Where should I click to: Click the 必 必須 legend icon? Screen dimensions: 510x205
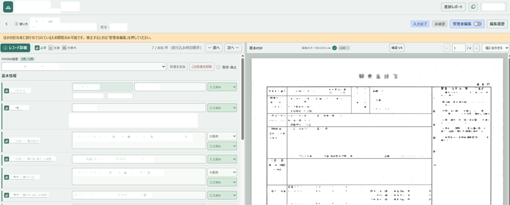pos(37,48)
